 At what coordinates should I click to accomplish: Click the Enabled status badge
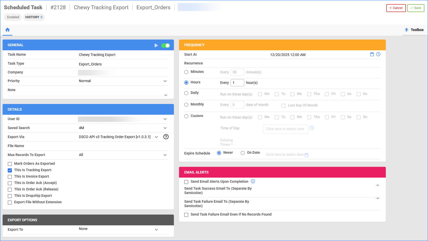13,17
